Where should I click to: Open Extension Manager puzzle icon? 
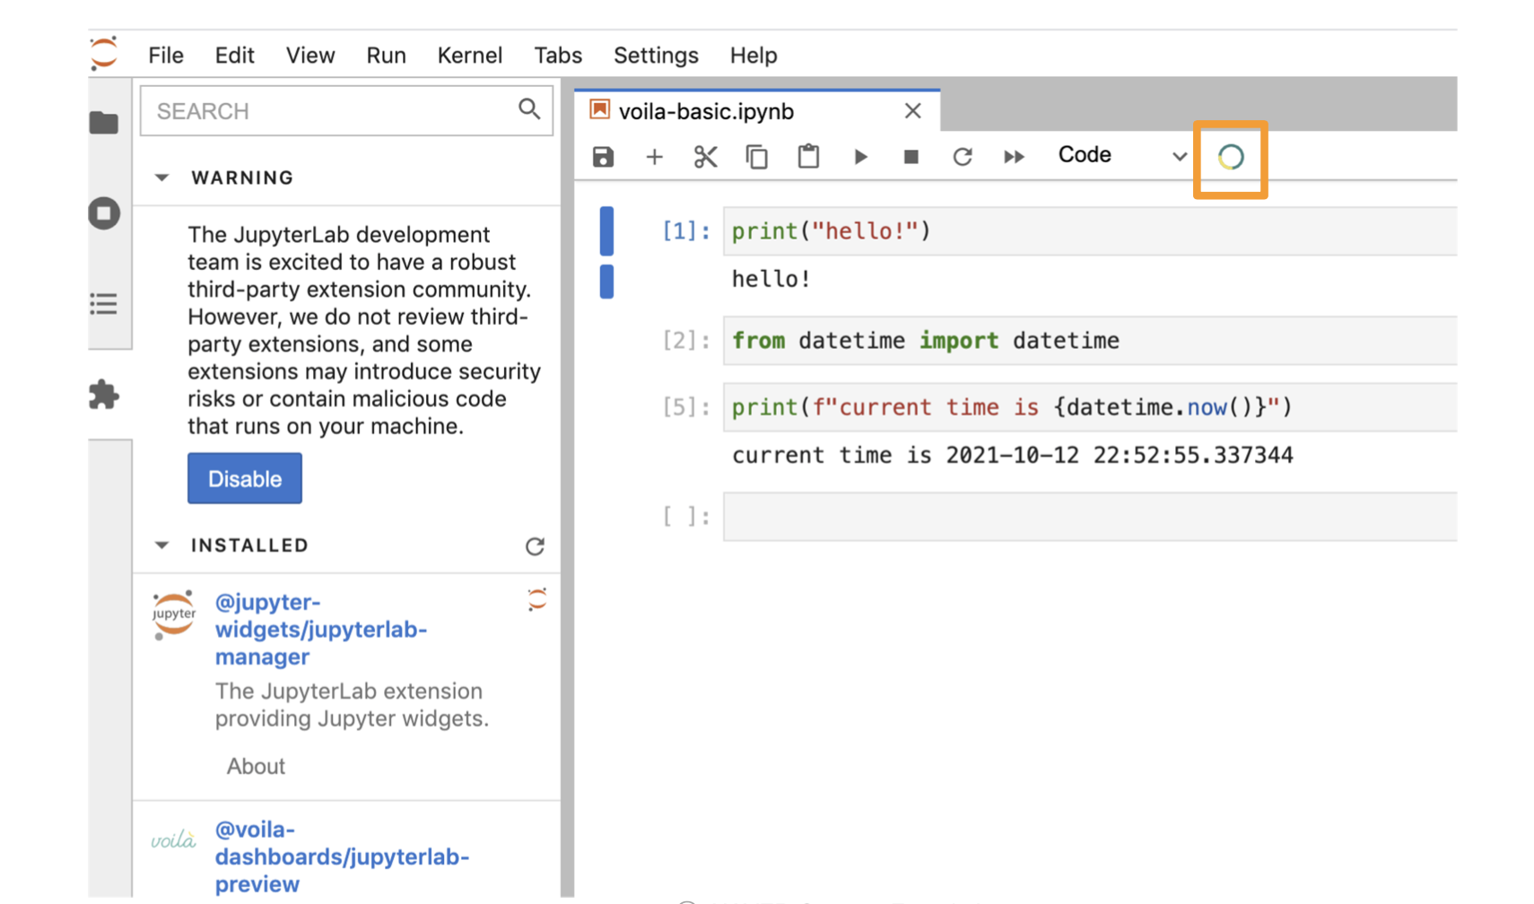[104, 395]
